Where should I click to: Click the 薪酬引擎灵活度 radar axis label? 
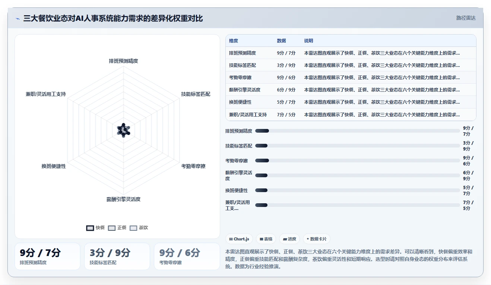pos(124,200)
